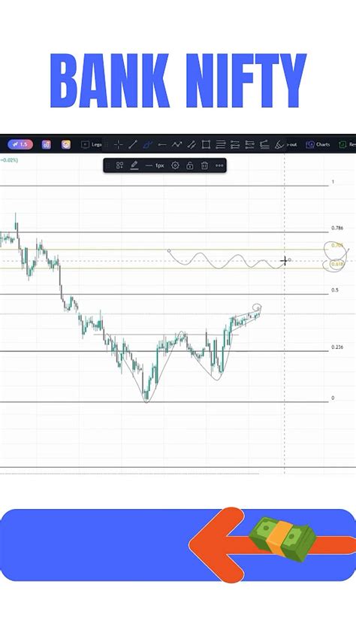
Task: Select the crosshair cursor tool
Action: [x=118, y=144]
